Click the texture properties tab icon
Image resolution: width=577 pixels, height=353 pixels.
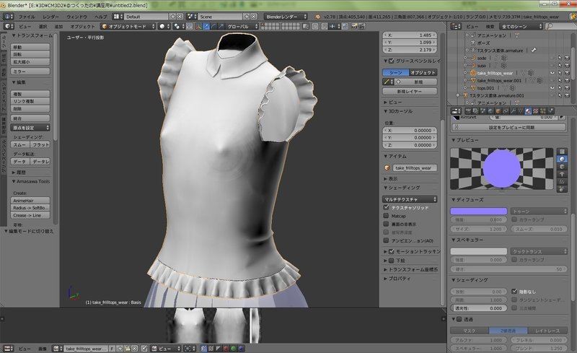536,111
